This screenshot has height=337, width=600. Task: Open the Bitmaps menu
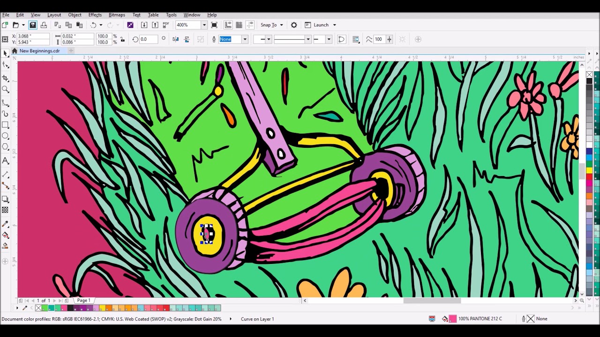[117, 15]
